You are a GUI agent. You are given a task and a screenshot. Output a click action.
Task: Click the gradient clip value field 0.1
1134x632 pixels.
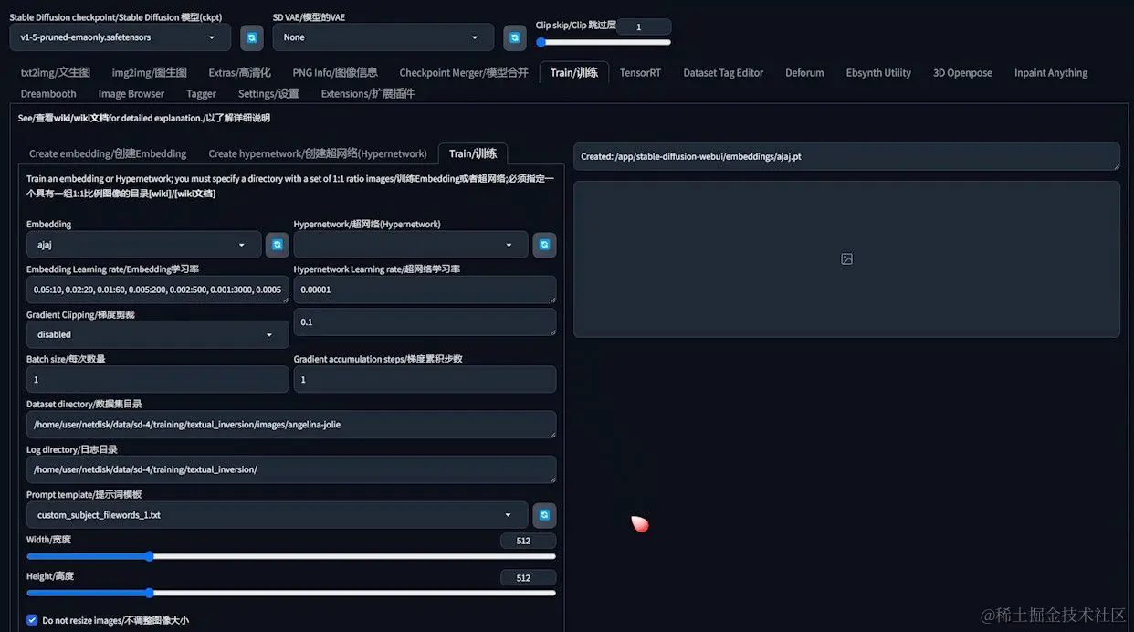tap(425, 322)
